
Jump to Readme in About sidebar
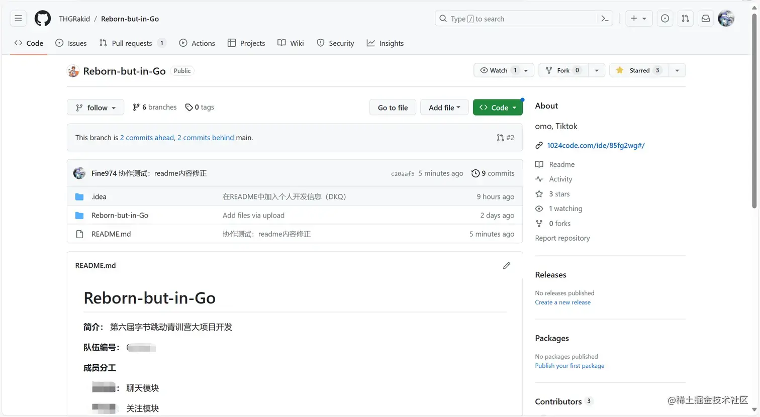click(555, 164)
